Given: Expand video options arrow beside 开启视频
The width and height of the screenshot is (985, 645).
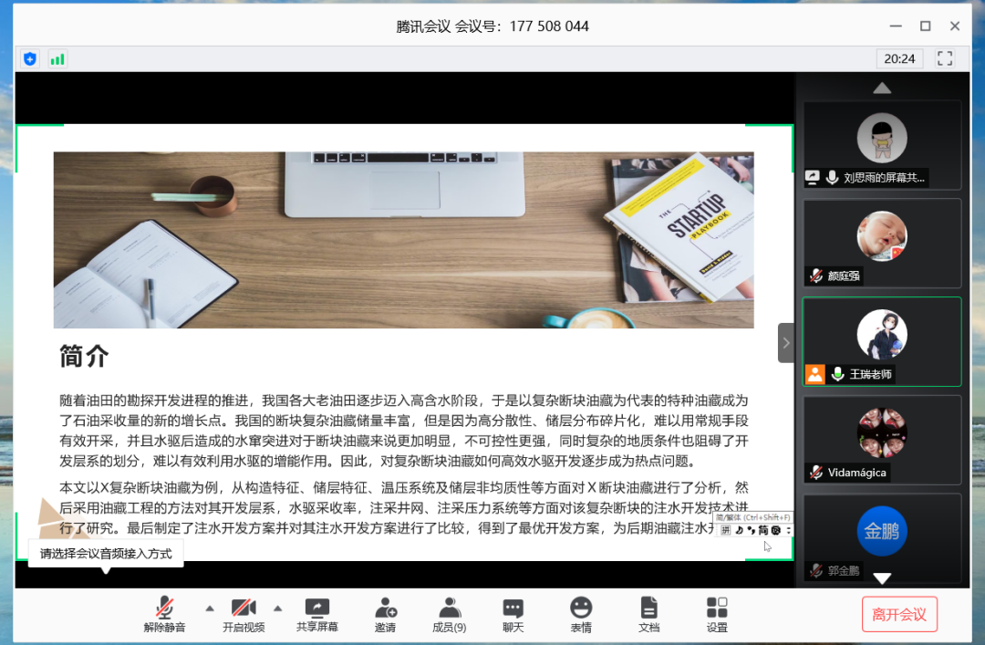Looking at the screenshot, I should (x=278, y=608).
